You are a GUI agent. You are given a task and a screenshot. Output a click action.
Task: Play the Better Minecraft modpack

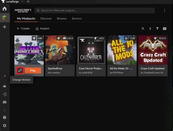[33, 71]
